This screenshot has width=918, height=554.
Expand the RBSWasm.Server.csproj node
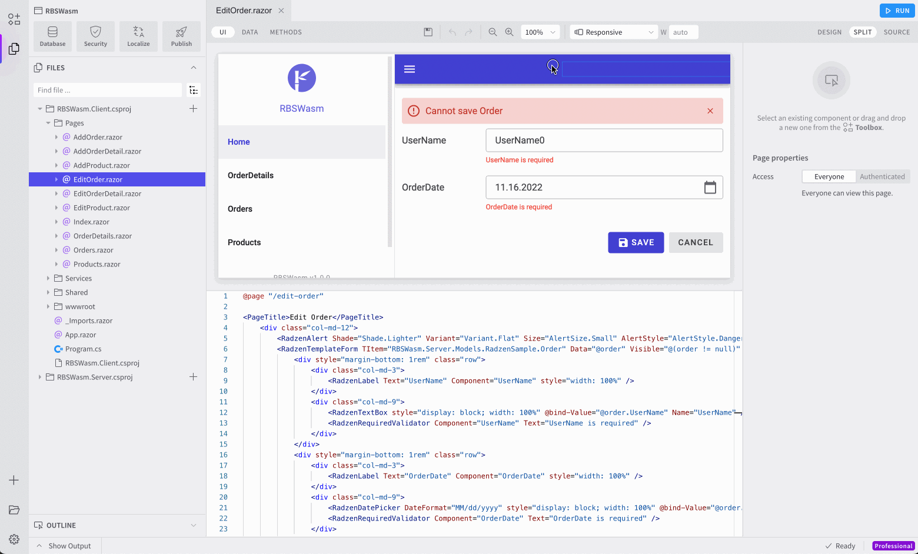click(40, 377)
